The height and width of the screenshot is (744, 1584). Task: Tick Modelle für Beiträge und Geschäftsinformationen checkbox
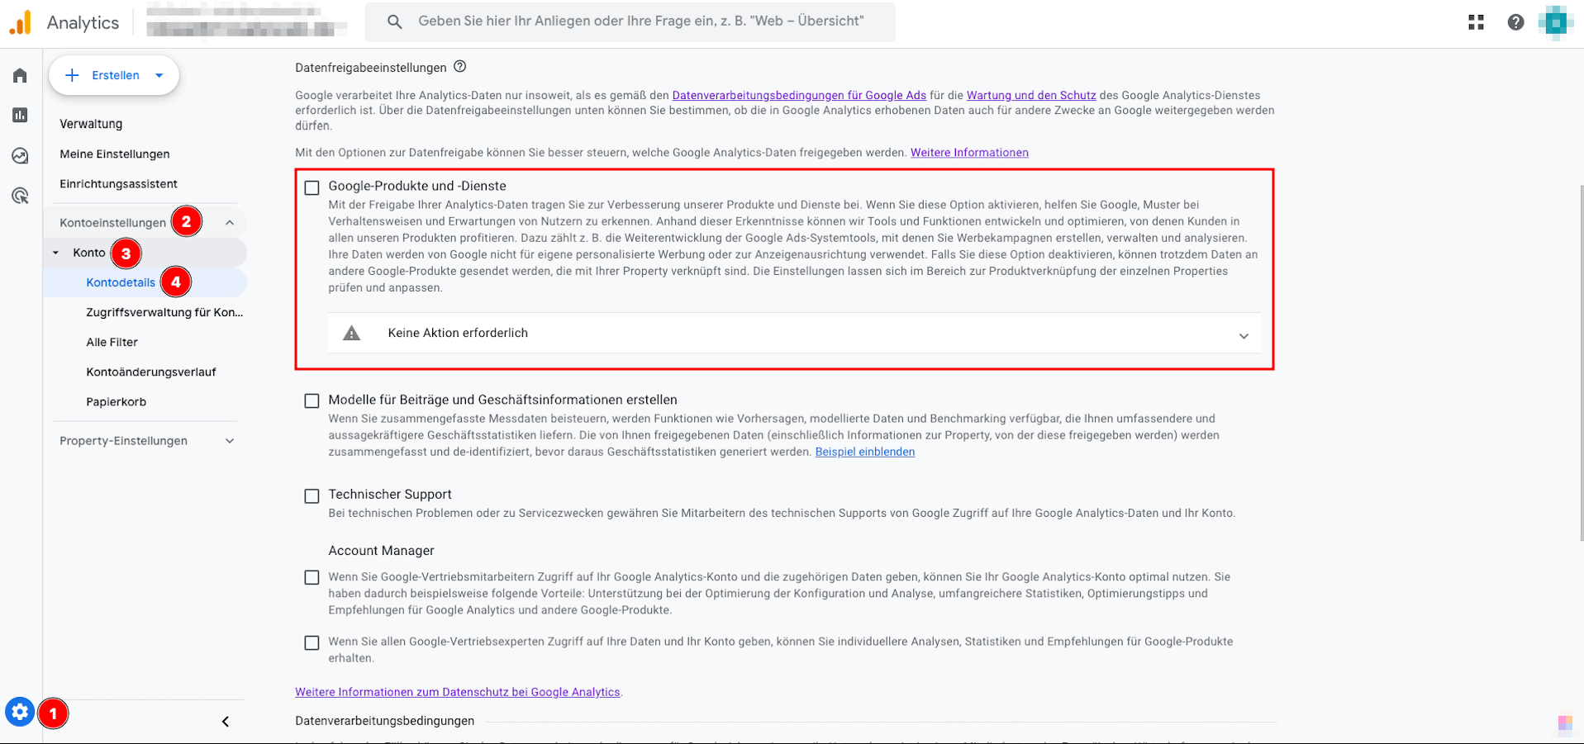[x=312, y=401]
